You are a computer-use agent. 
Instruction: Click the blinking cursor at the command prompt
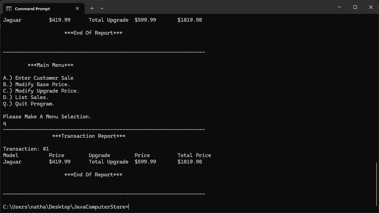click(x=128, y=207)
